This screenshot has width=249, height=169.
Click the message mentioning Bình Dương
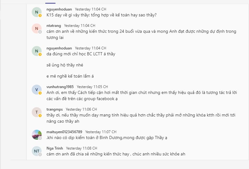[x=107, y=138]
